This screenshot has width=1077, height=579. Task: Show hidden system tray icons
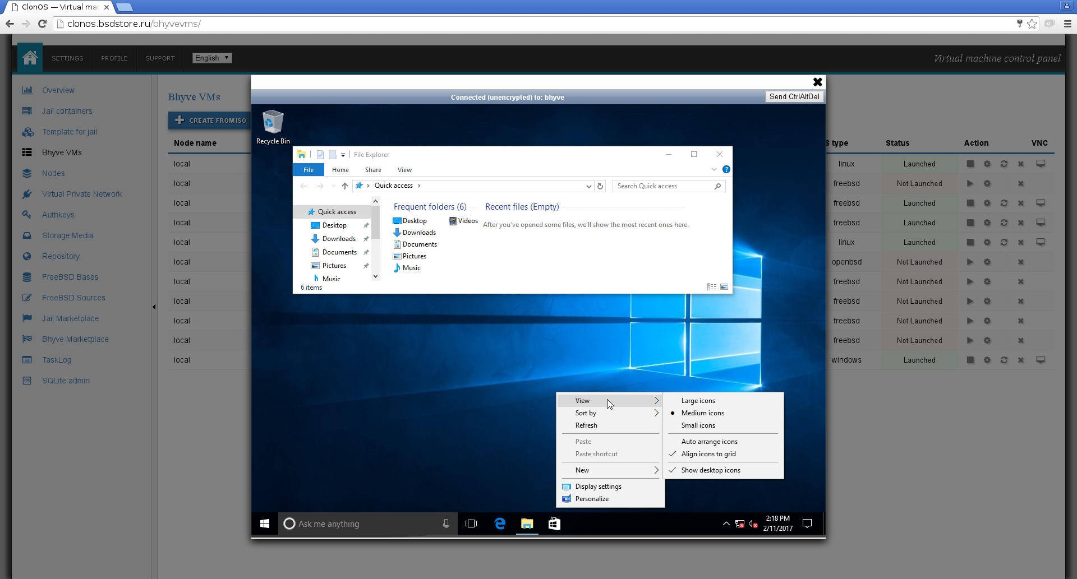pyautogui.click(x=726, y=524)
